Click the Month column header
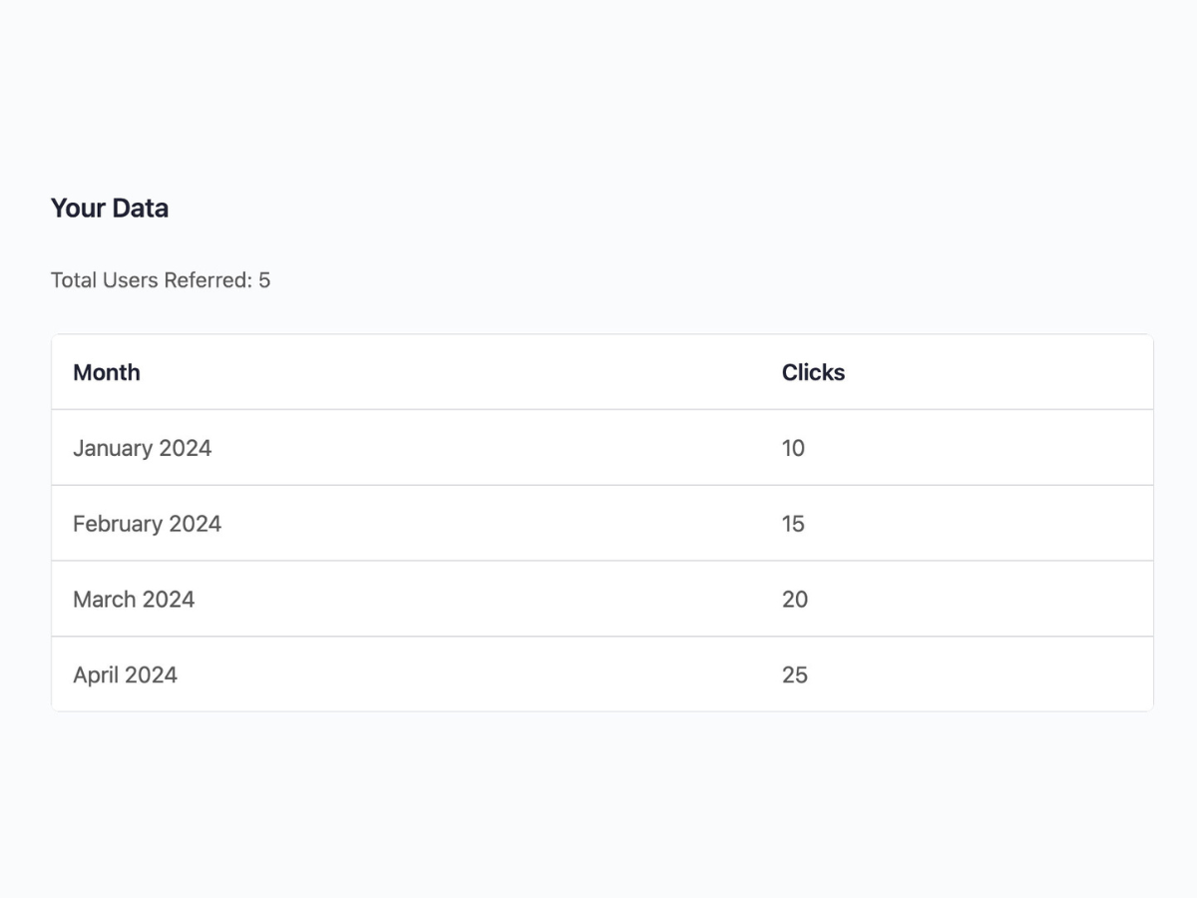 coord(107,372)
